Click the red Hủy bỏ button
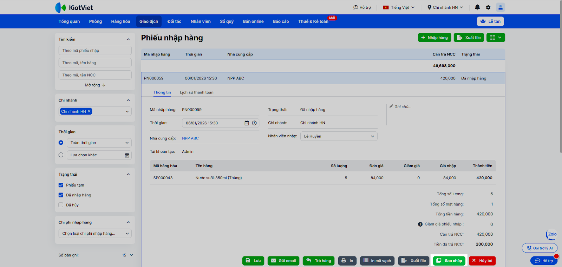Viewport: 562px width, 267px height. coord(482,261)
